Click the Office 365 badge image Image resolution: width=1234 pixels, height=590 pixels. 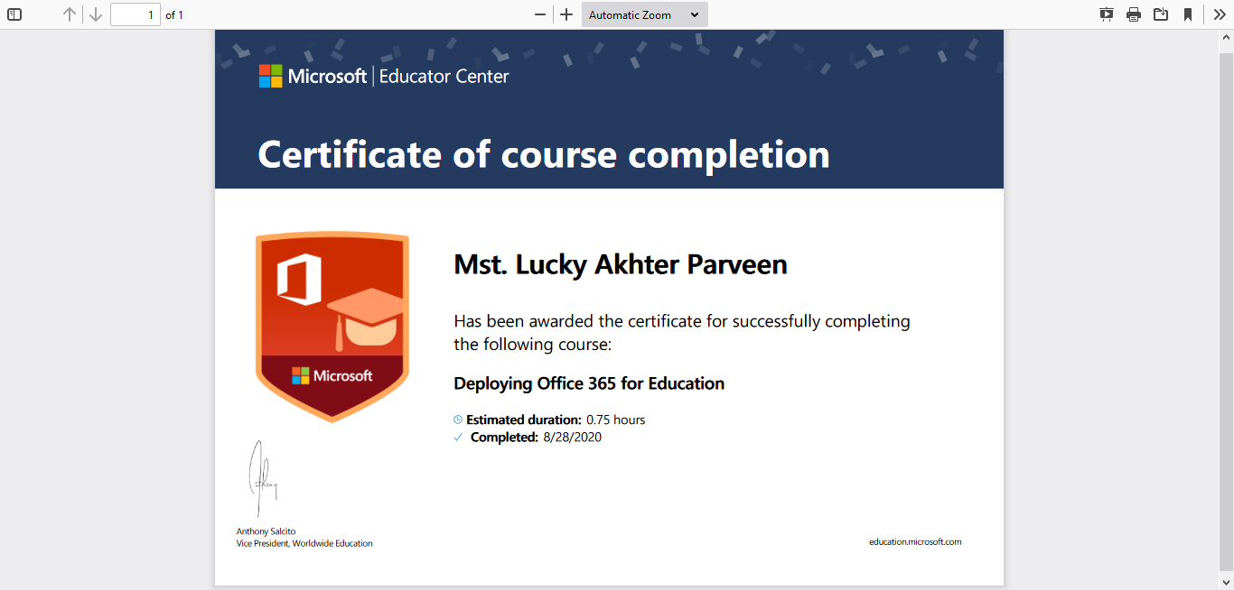pos(332,327)
